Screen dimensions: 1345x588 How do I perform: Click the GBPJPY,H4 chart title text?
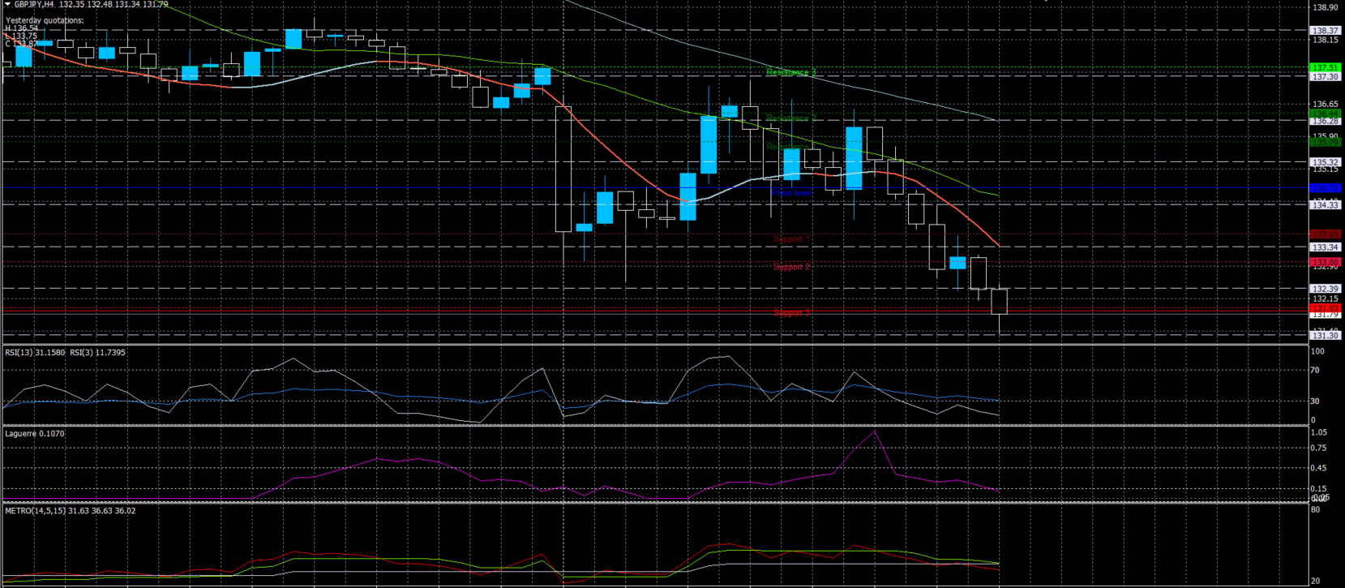point(33,5)
